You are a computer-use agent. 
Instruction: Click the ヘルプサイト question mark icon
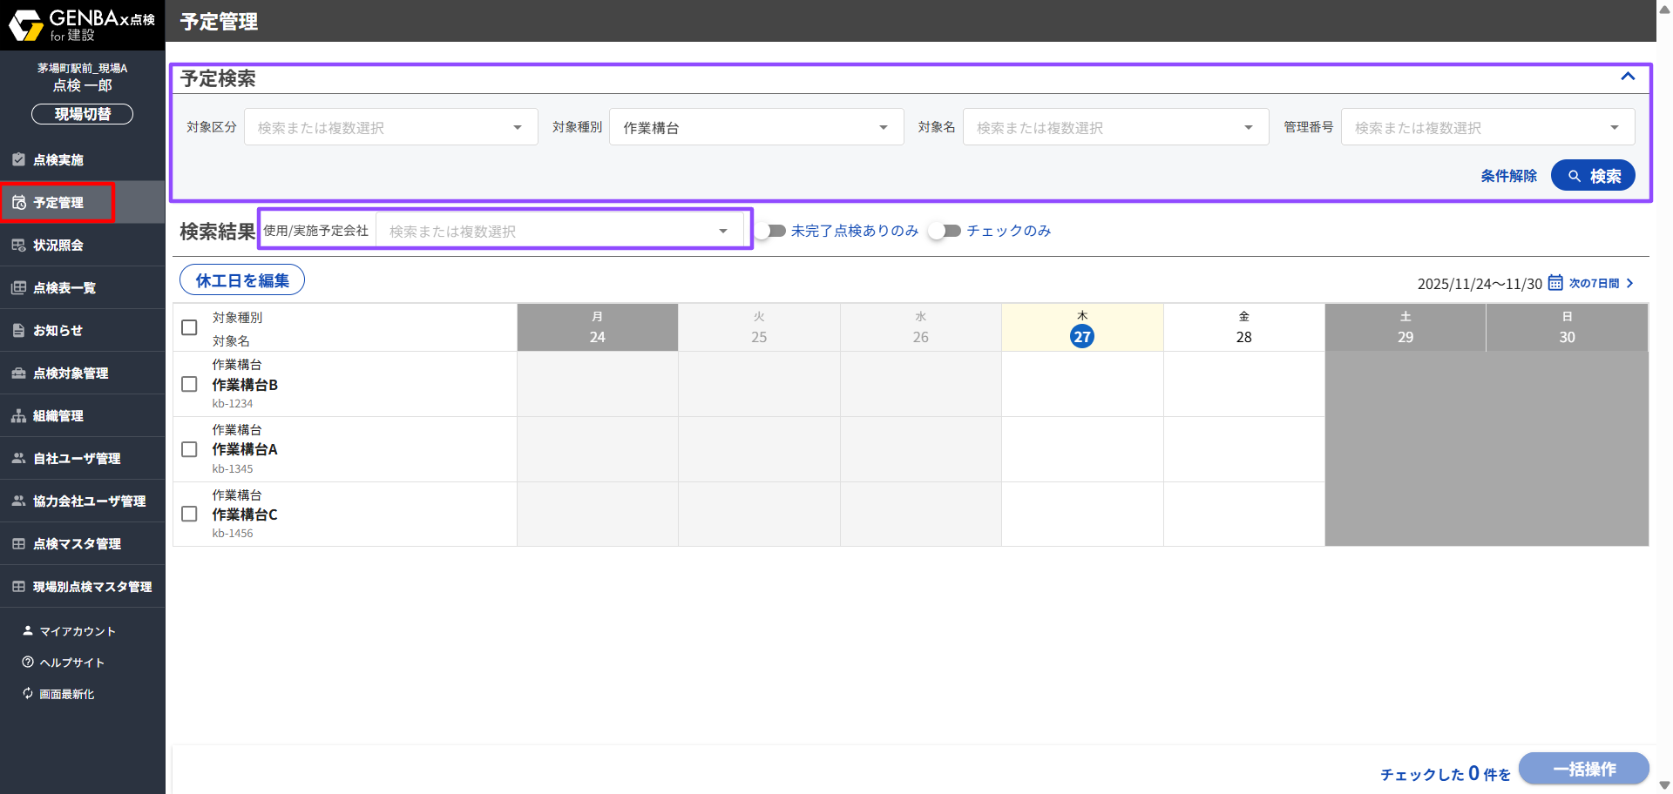point(28,663)
